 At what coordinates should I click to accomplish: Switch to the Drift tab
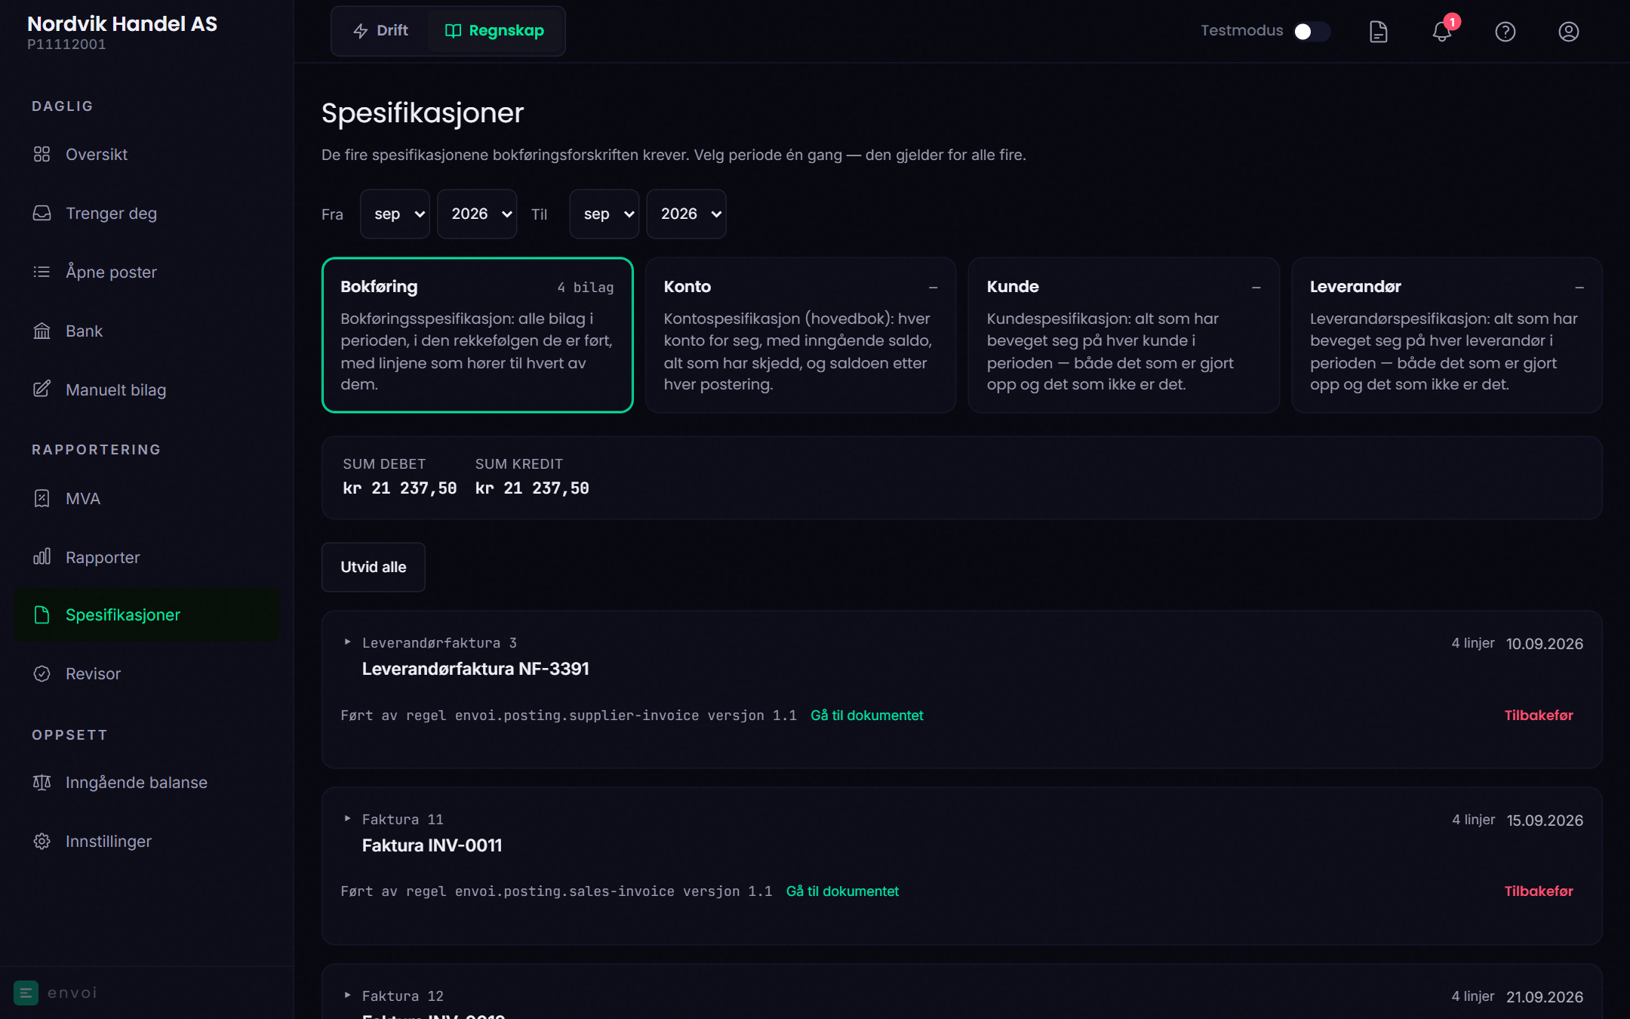coord(380,31)
